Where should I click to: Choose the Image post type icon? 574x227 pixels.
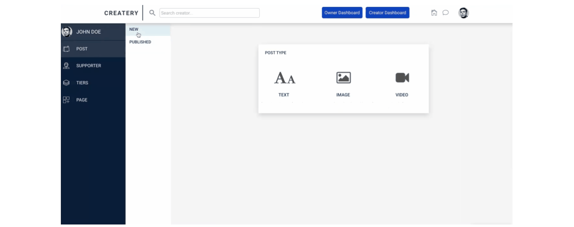pyautogui.click(x=343, y=78)
